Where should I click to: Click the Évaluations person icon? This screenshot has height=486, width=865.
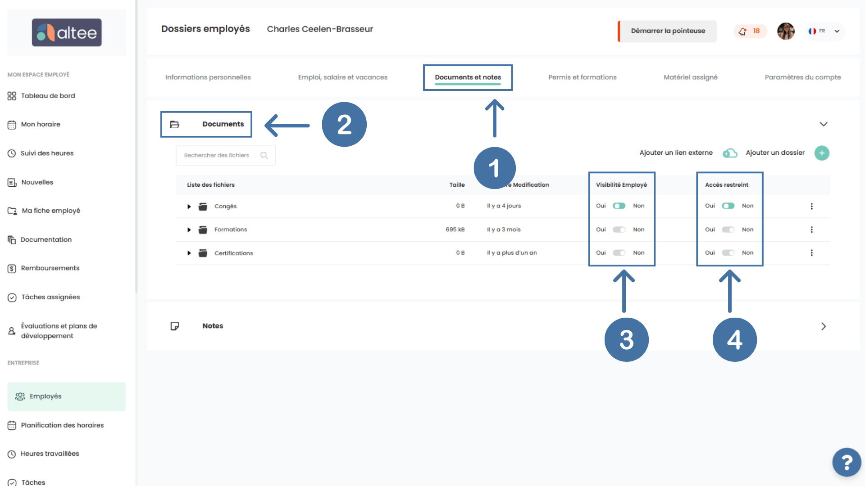click(12, 331)
